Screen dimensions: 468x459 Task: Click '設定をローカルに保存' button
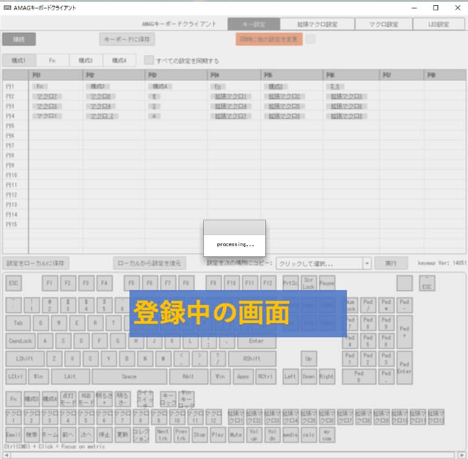pos(36,263)
